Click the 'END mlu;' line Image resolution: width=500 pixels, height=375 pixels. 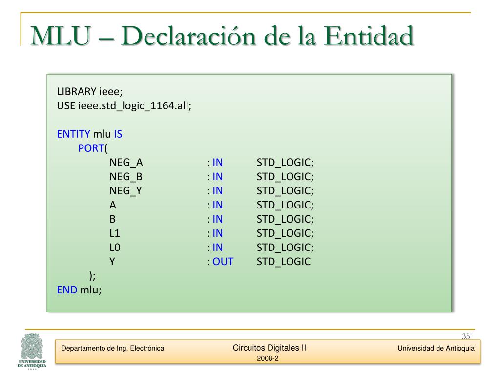[79, 290]
